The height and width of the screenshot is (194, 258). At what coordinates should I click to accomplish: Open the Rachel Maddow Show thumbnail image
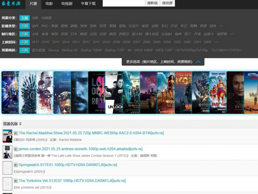click(x=7, y=136)
